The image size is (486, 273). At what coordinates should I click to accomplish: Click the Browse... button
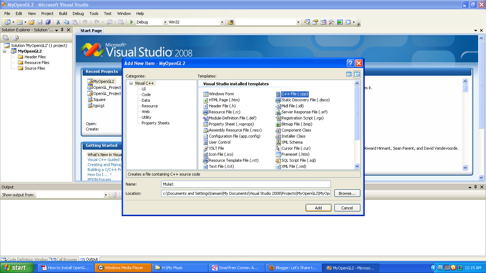(347, 193)
